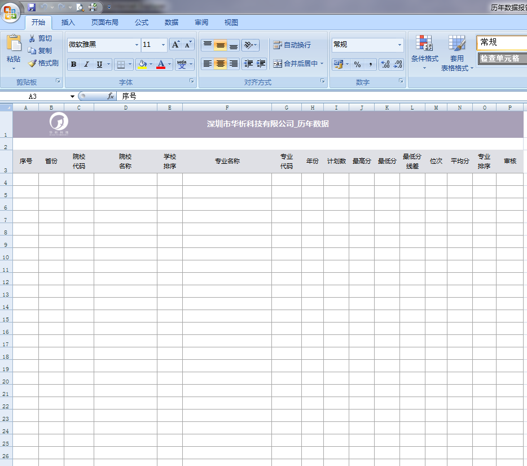Expand the Font (字体) dialog launcher
Screen dimensions: 527x466
192,81
